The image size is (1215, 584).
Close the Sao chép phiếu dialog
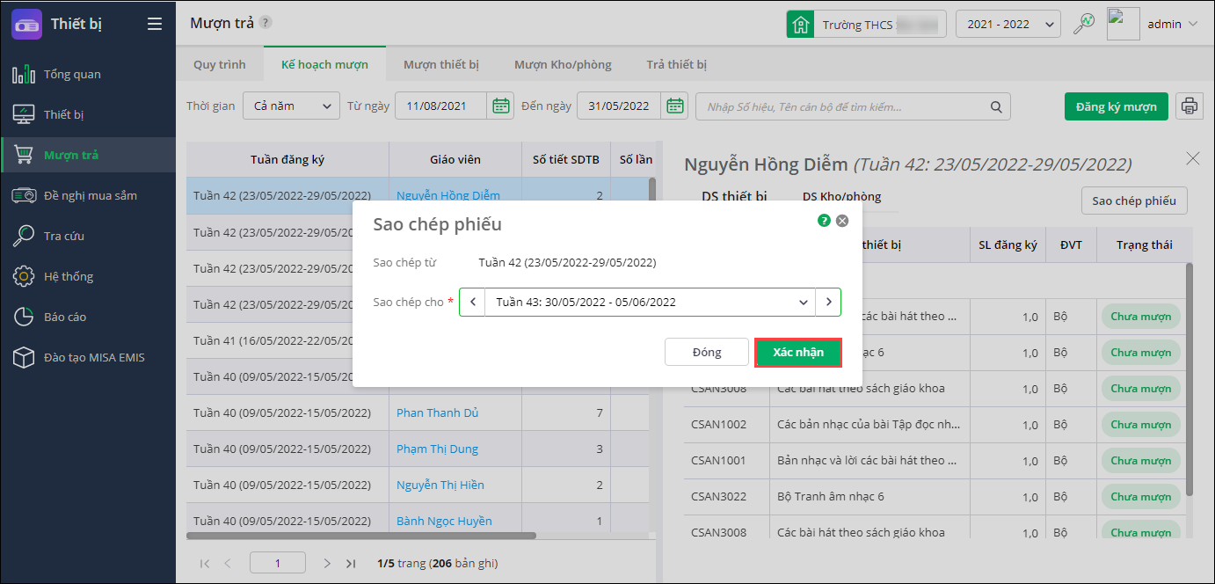842,221
